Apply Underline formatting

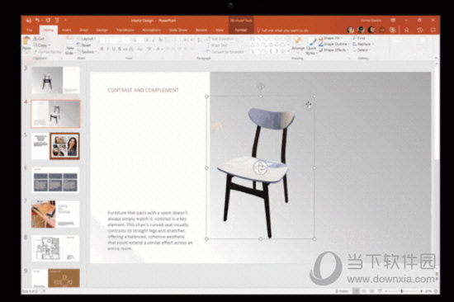(114, 49)
